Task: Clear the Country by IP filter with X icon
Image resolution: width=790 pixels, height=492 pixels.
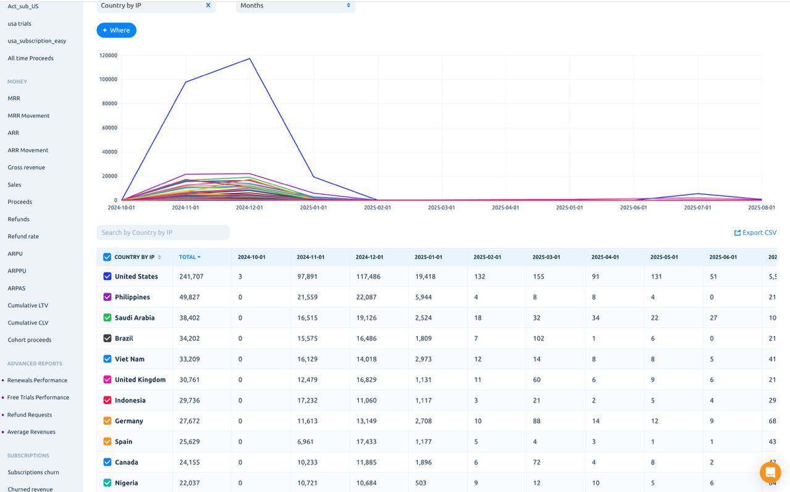Action: coord(209,5)
